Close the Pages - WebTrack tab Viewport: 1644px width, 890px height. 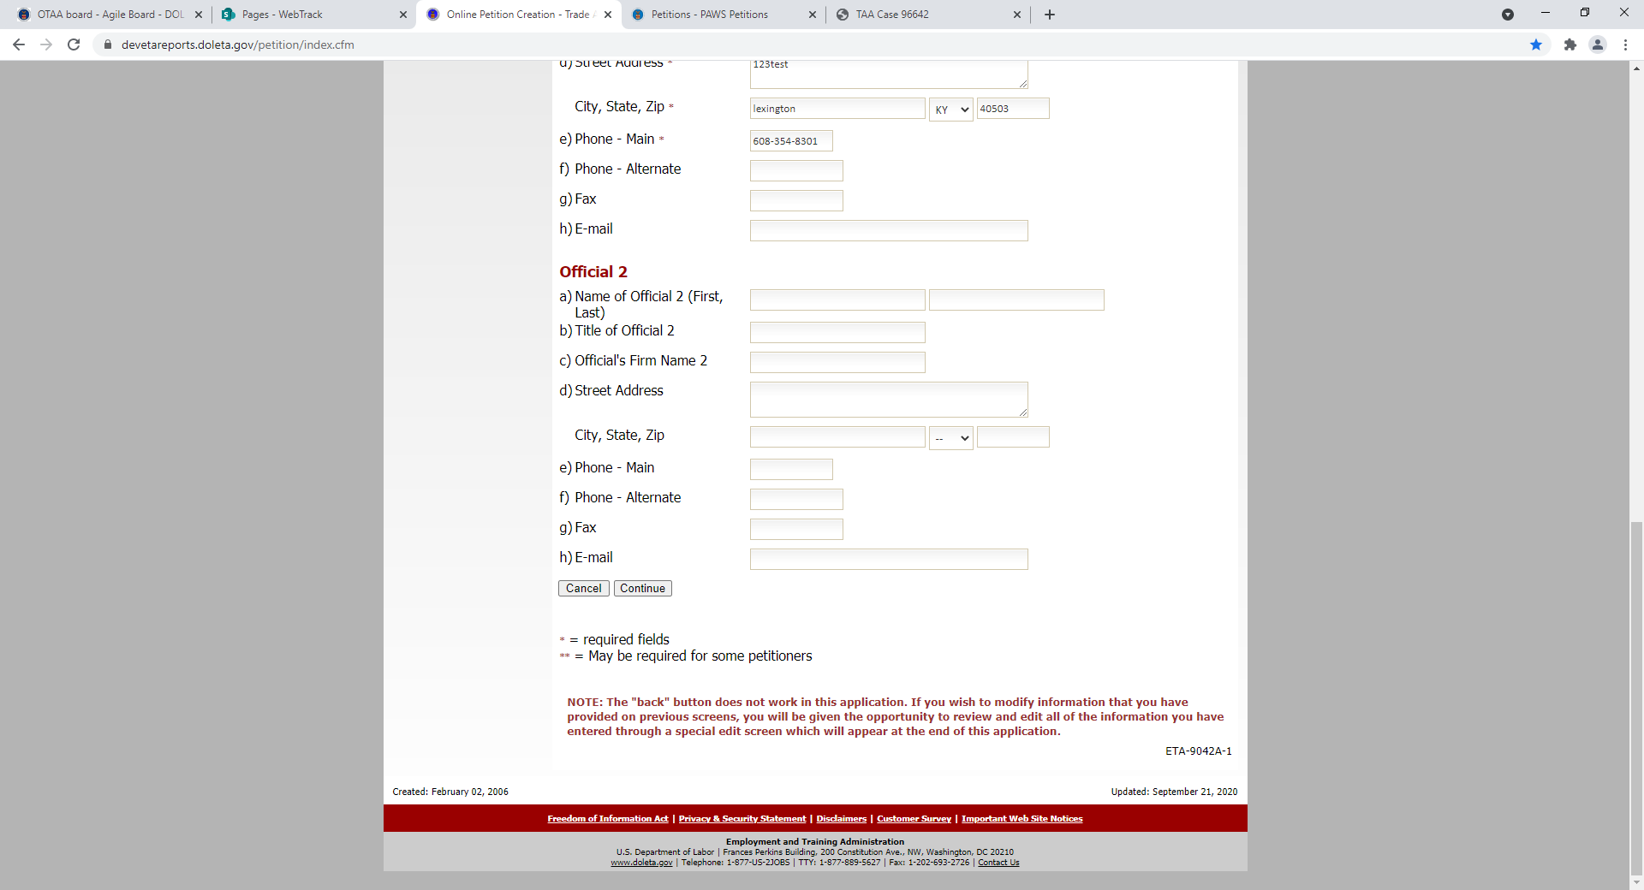point(403,15)
